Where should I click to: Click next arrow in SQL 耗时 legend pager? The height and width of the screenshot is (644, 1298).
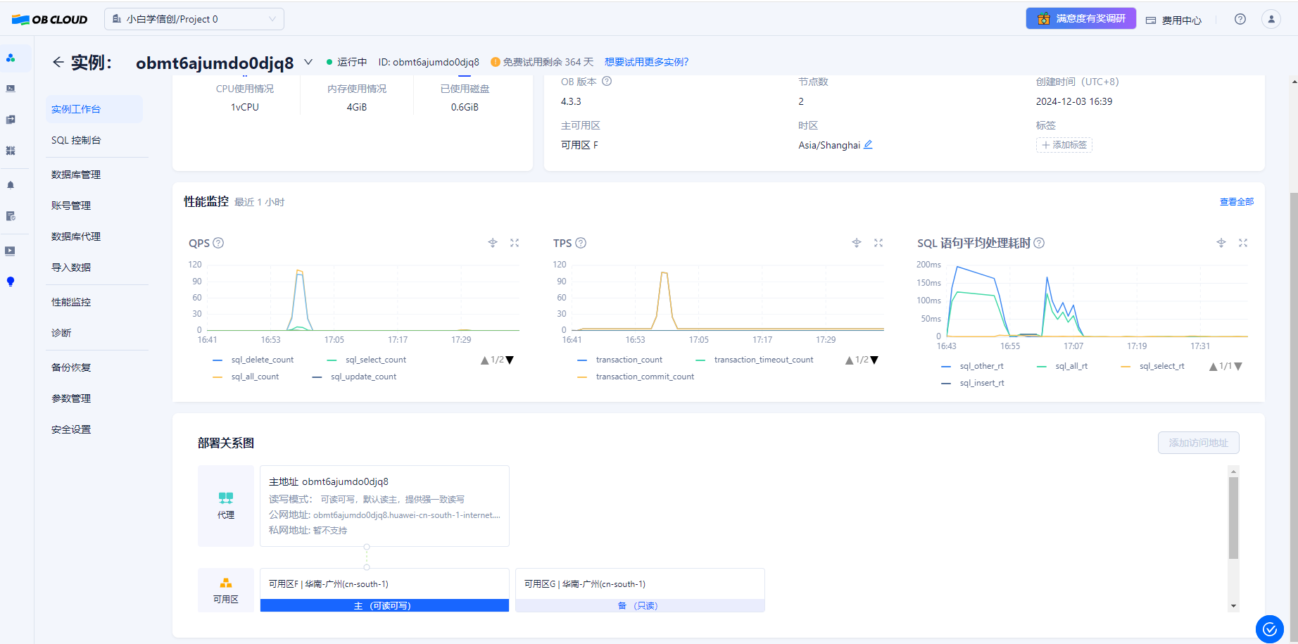[1238, 367]
